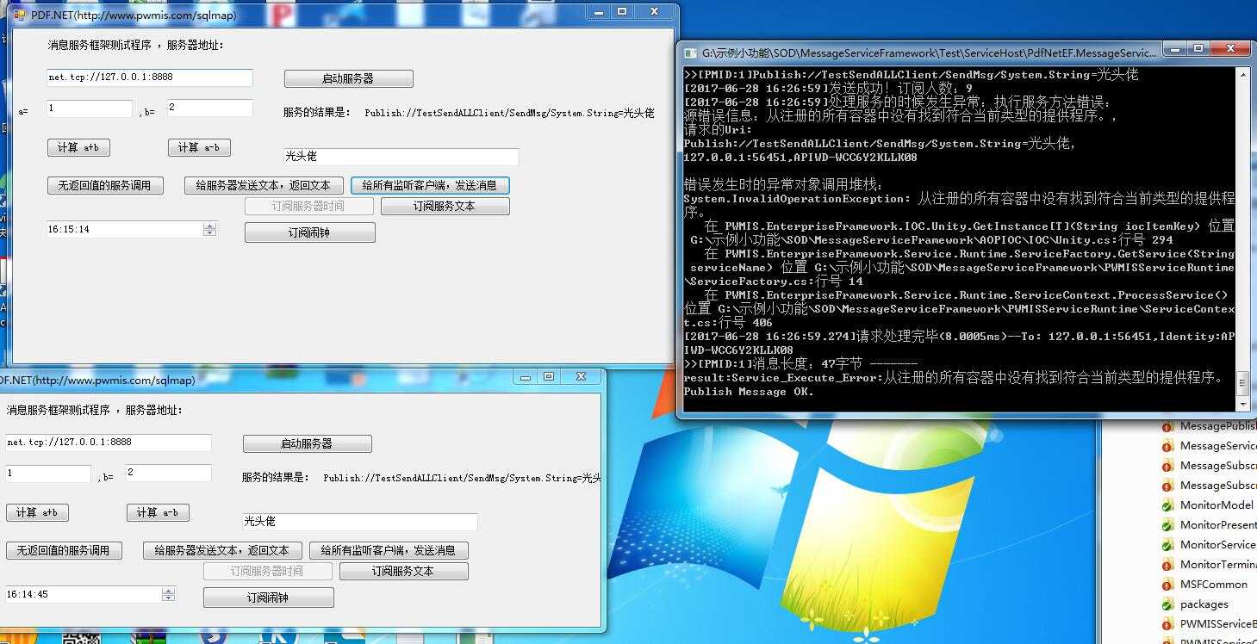
Task: Click the 光头佬 text field in the bottom window
Action: click(x=360, y=522)
